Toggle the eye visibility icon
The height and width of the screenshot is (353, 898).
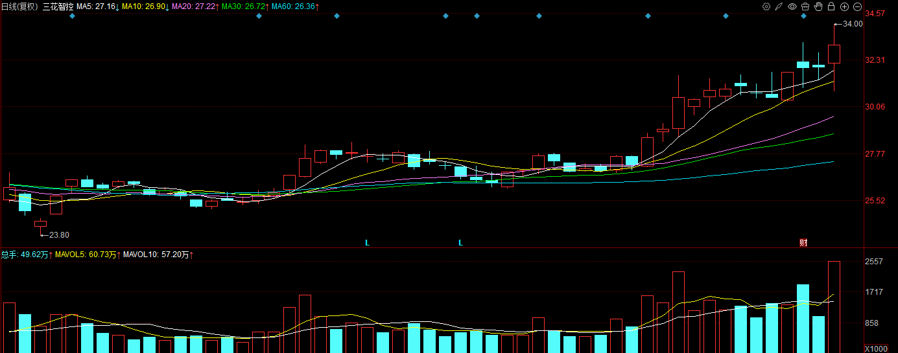[792, 6]
